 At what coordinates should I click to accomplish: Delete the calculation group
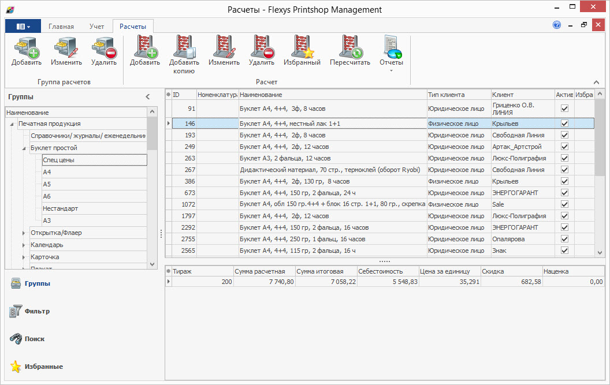104,52
